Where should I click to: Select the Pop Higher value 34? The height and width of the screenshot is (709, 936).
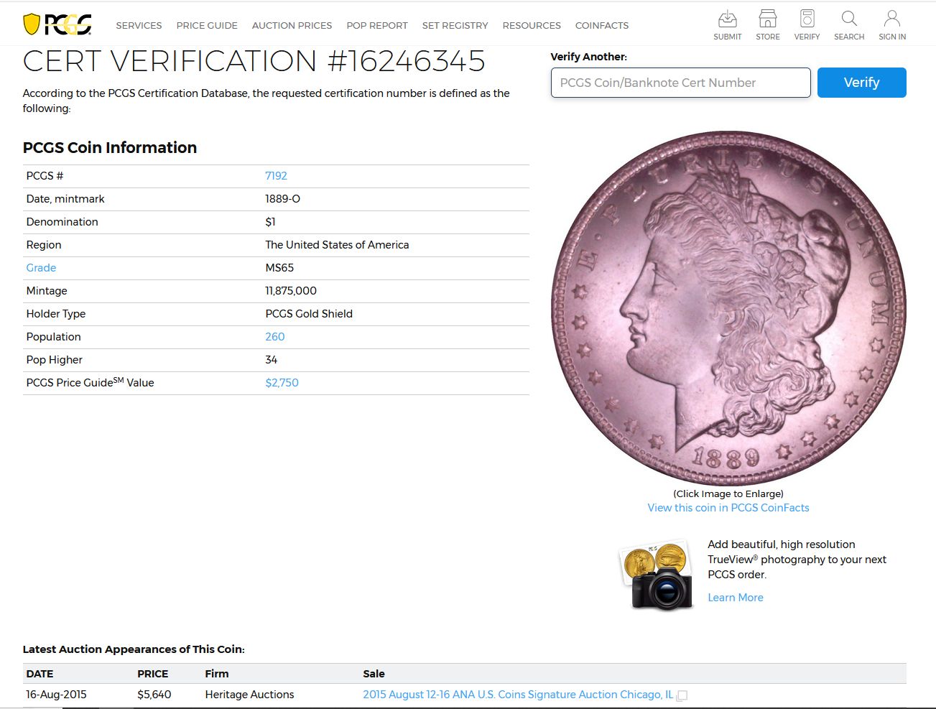pyautogui.click(x=271, y=360)
